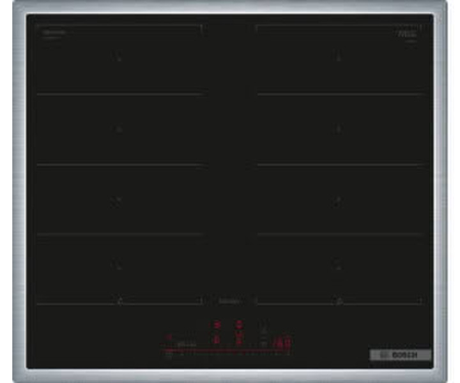Image resolution: width=460 pixels, height=383 pixels.
Task: Tap the upper-left red zone indicator
Action: [217, 324]
